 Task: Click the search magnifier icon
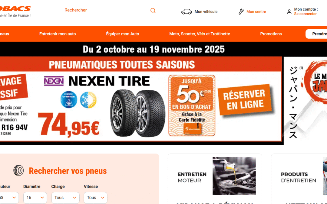tap(153, 10)
